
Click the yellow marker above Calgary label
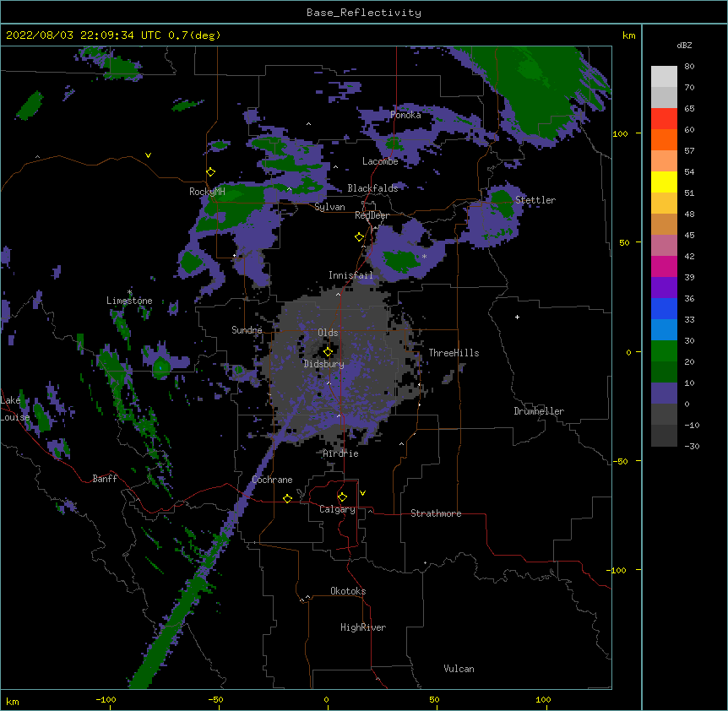point(342,497)
